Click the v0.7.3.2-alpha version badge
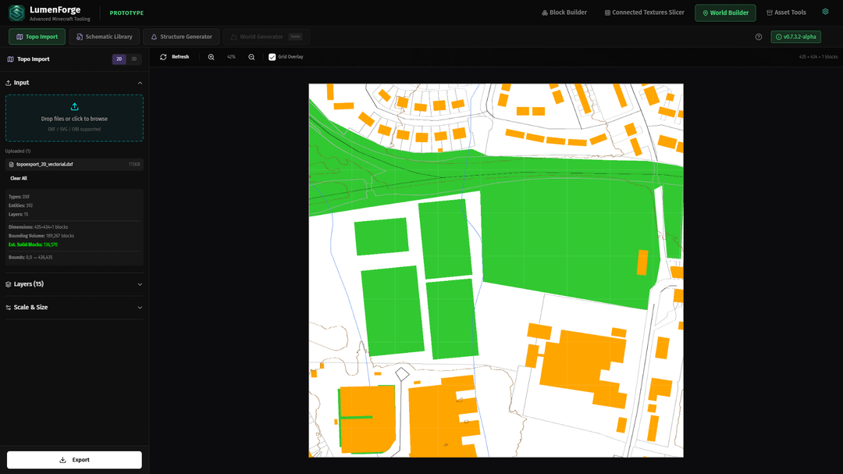The image size is (843, 474). point(795,37)
